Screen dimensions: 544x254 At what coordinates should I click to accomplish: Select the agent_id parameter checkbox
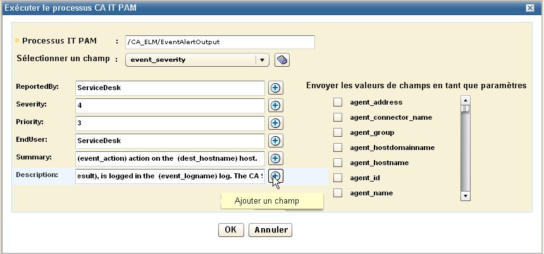point(338,178)
